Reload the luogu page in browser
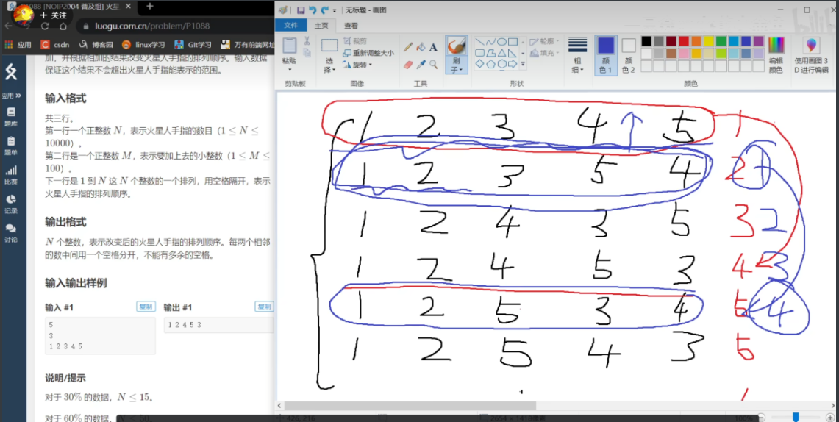Viewport: 839px width, 422px height. pyautogui.click(x=45, y=26)
